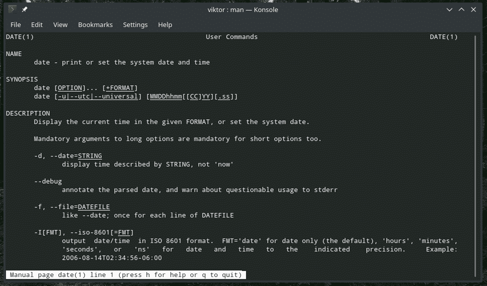Open the Bookmarks menu
The width and height of the screenshot is (487, 286).
coord(95,24)
